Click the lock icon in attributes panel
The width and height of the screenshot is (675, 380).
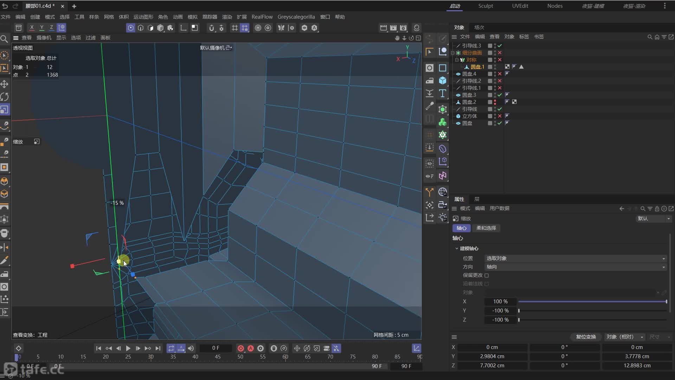tap(657, 209)
